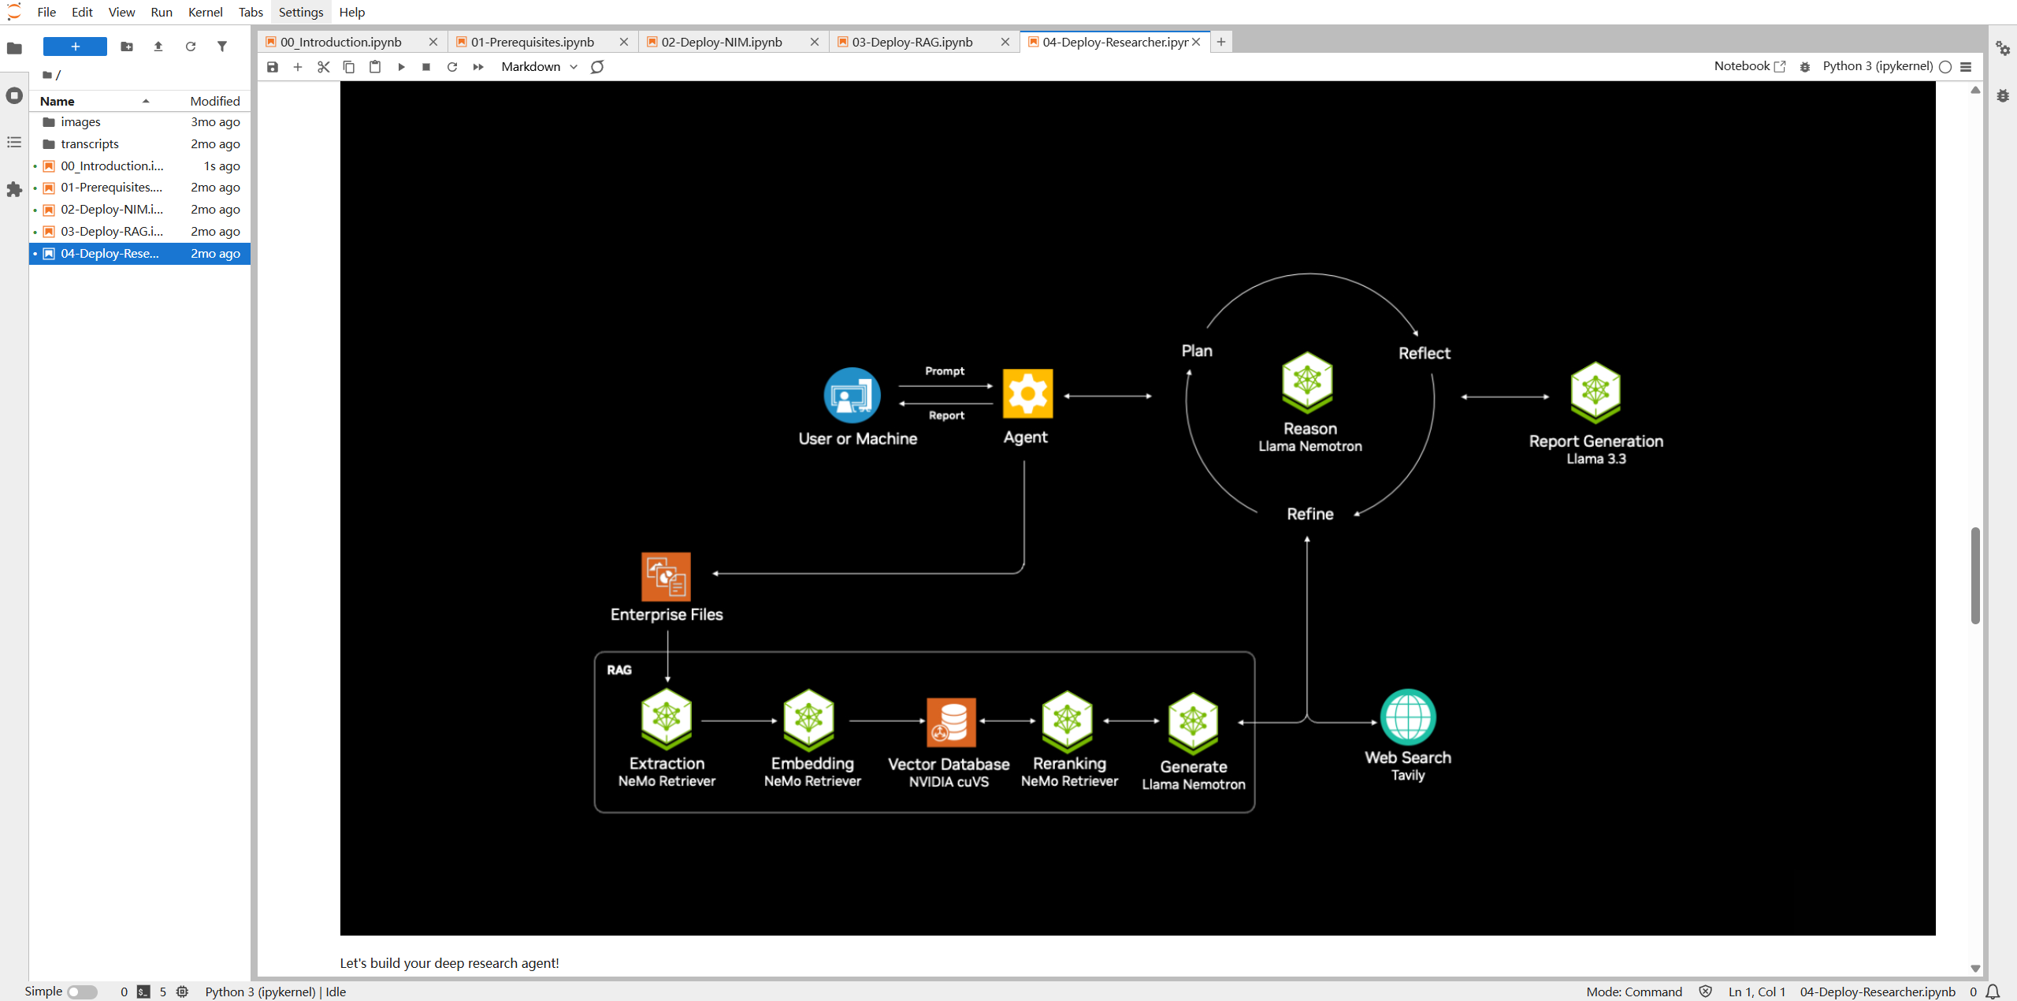Click the terminals count status icon
The width and height of the screenshot is (2017, 1001).
click(x=143, y=992)
